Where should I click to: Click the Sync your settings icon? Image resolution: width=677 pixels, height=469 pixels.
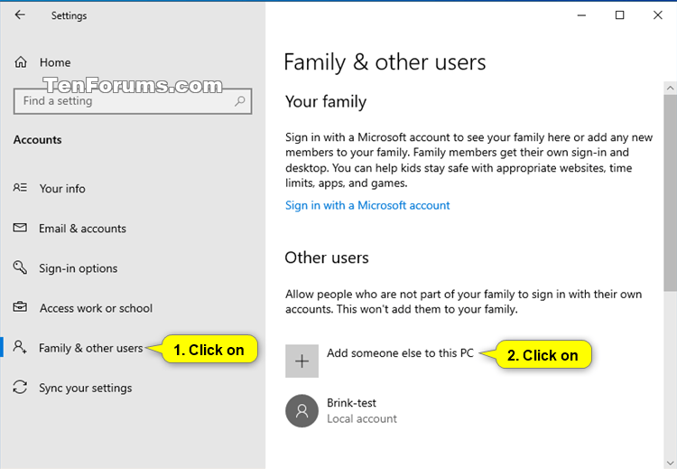coord(20,387)
